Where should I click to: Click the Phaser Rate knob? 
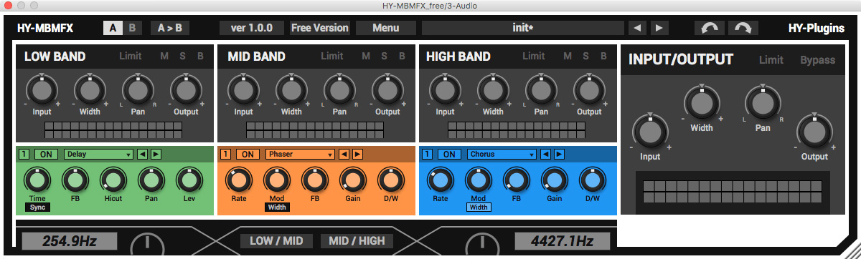(x=238, y=180)
